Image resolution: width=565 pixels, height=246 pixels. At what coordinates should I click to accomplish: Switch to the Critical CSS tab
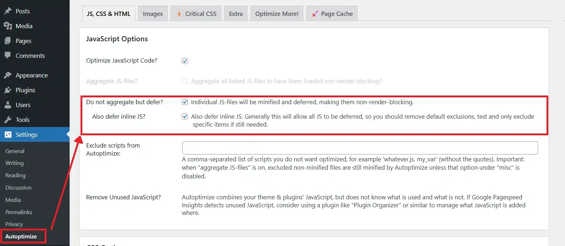click(x=196, y=14)
